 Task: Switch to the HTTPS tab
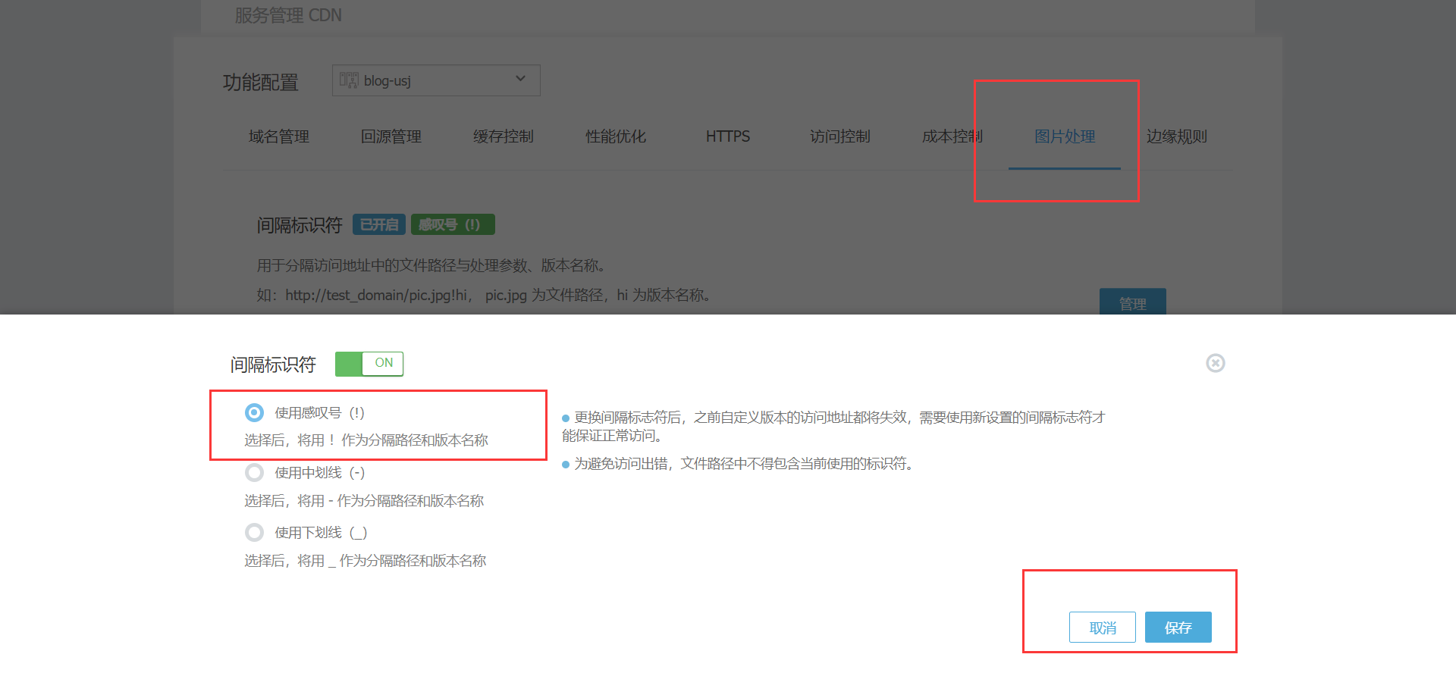pyautogui.click(x=728, y=136)
